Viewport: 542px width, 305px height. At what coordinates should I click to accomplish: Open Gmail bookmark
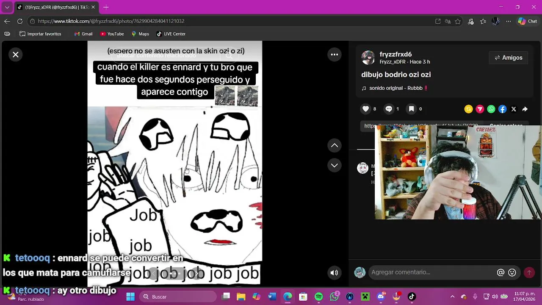(83, 34)
